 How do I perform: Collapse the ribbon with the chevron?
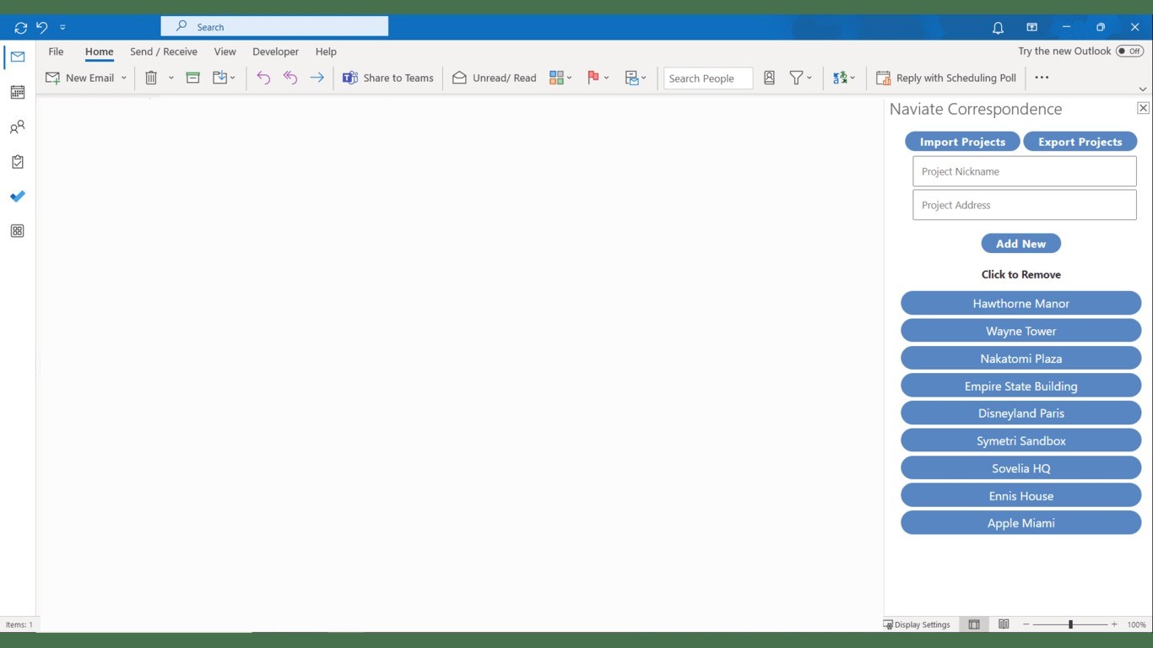[x=1143, y=89]
